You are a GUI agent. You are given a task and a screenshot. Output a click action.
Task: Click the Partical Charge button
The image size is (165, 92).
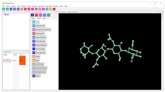click(x=39, y=49)
